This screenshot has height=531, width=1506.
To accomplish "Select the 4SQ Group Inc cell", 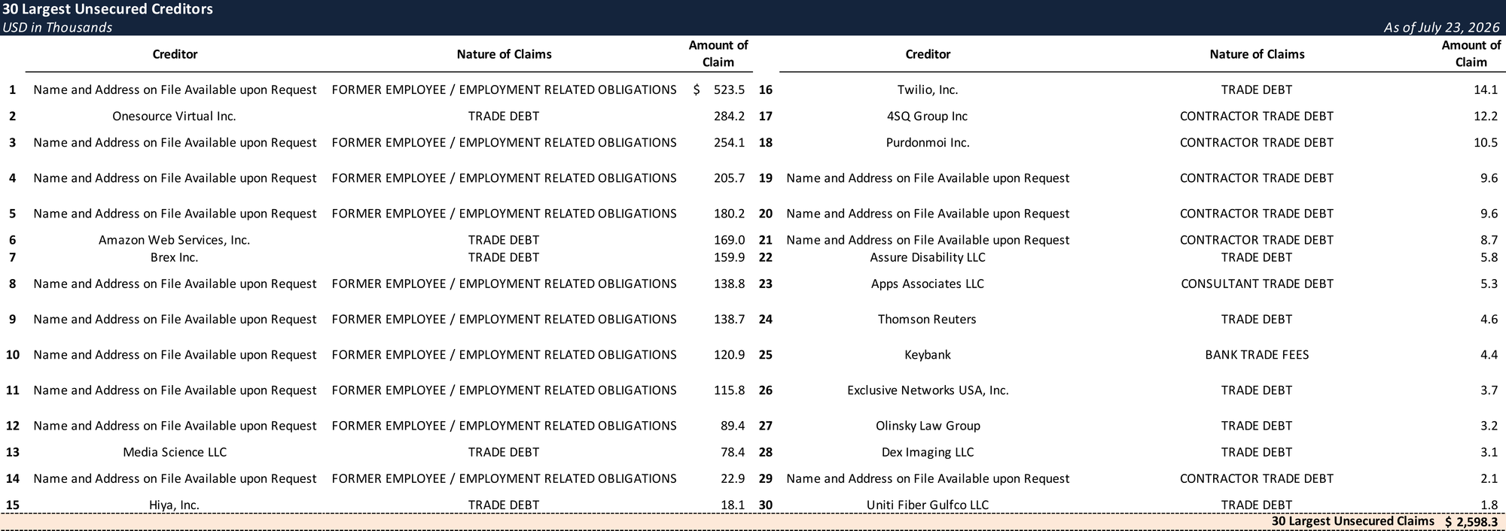I will [927, 116].
